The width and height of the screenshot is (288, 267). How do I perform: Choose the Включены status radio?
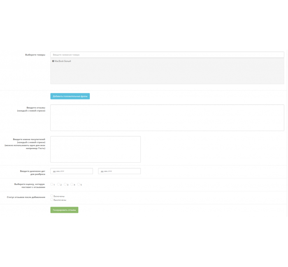[51, 196]
